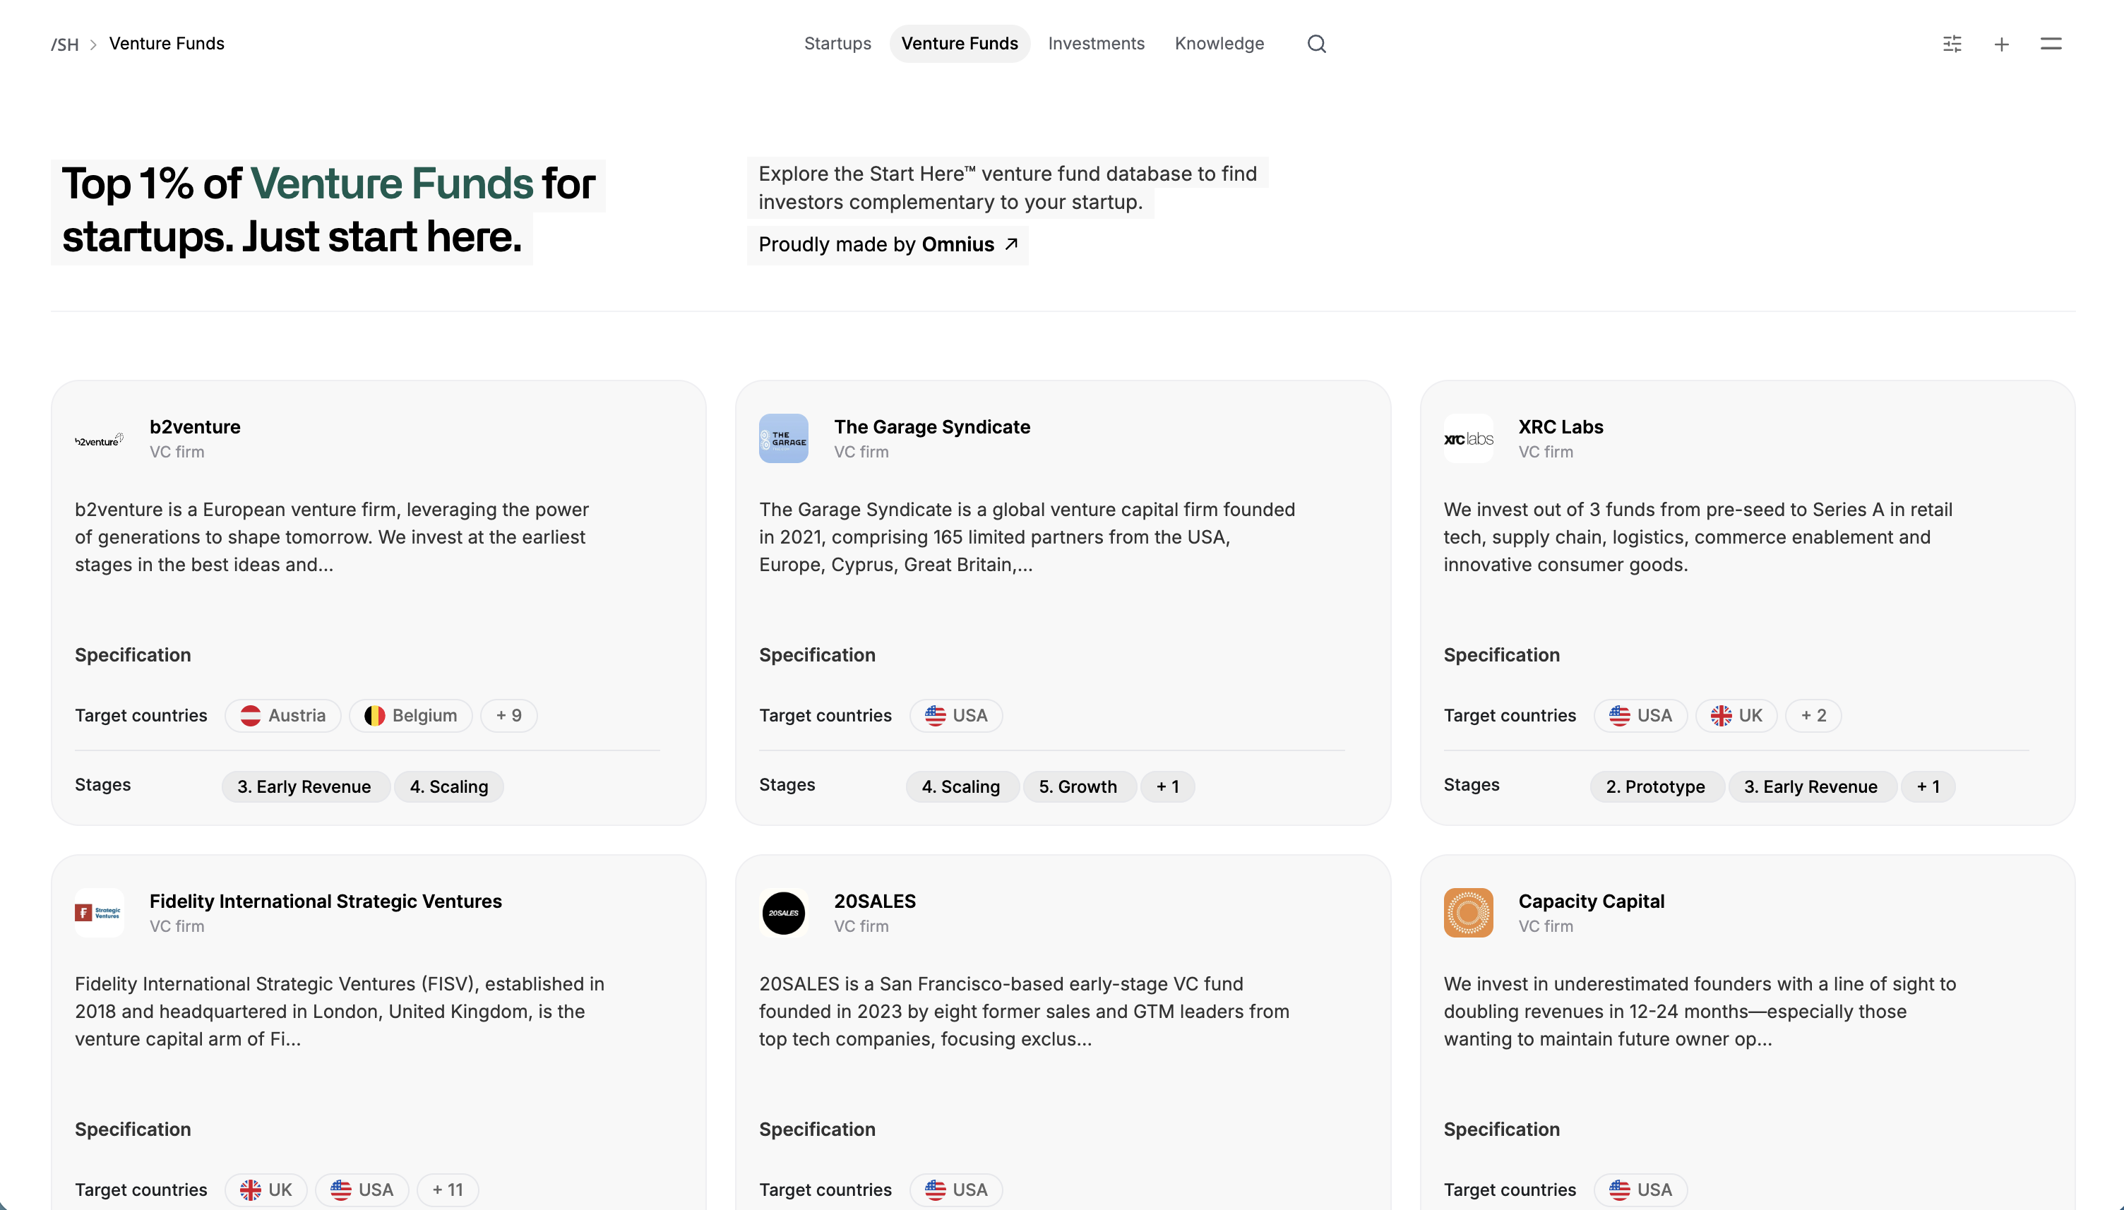Select the Austria country tag

(282, 716)
